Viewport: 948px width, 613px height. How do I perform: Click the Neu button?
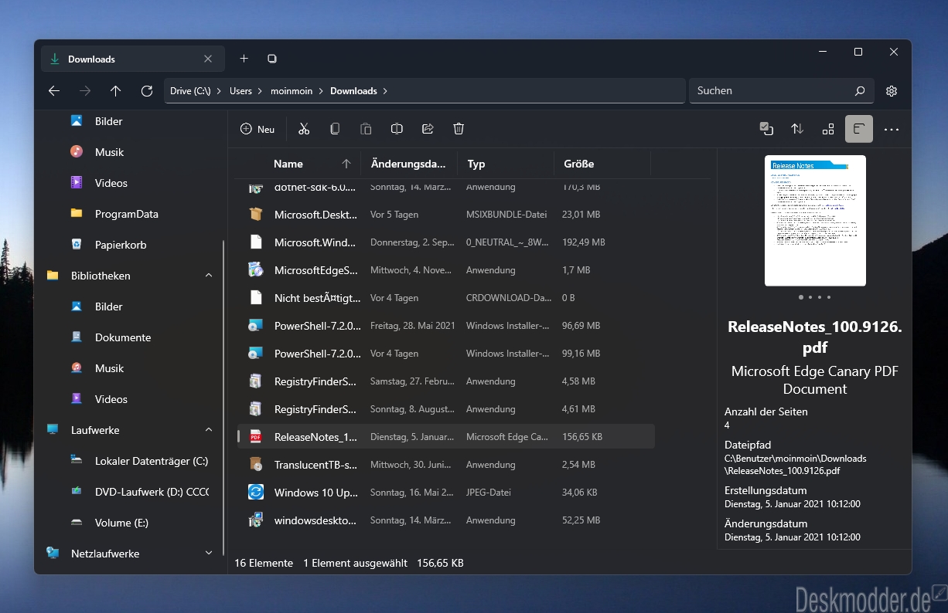click(x=257, y=129)
